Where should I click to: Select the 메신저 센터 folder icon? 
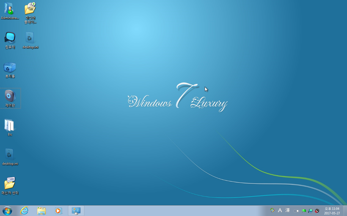(x=10, y=186)
